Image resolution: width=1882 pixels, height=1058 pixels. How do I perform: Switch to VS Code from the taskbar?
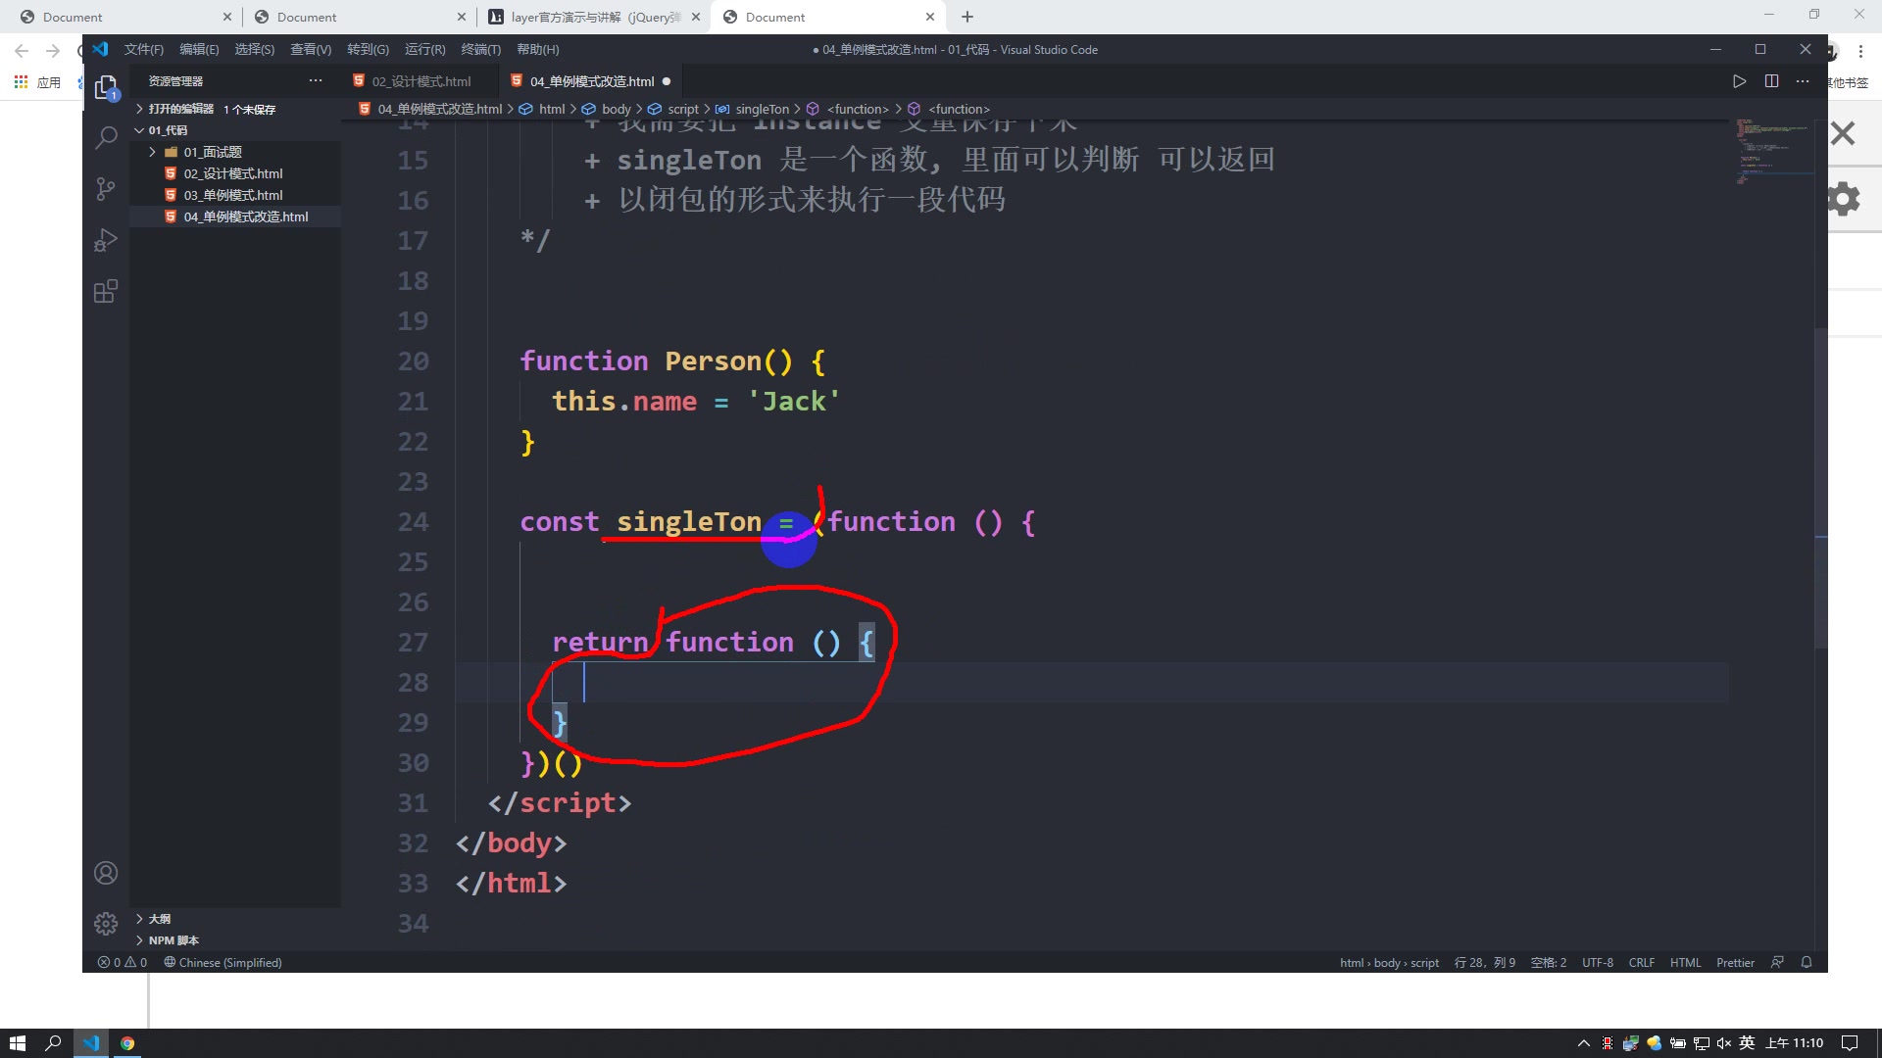90,1043
